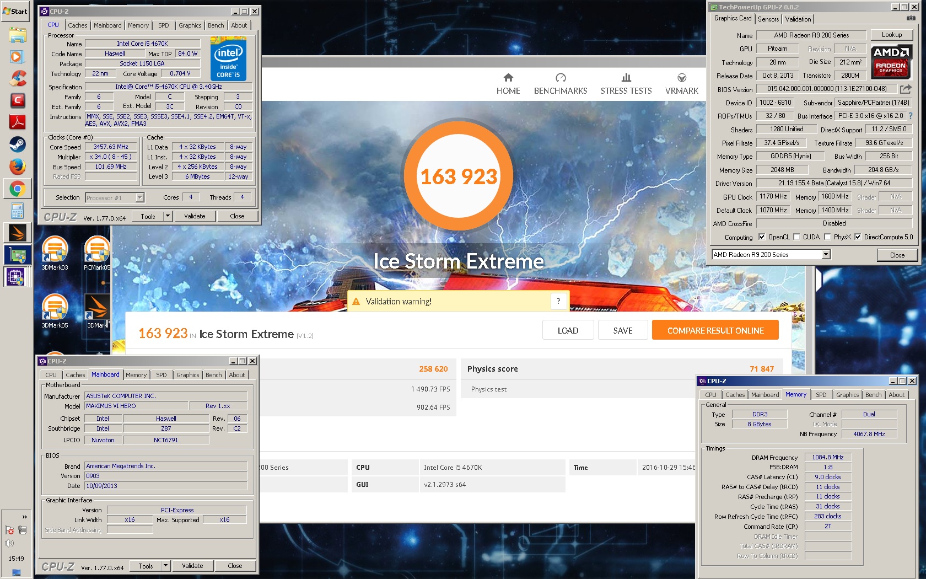Image resolution: width=926 pixels, height=579 pixels.
Task: Open Windows Explorer from the taskbar
Action: [x=17, y=35]
